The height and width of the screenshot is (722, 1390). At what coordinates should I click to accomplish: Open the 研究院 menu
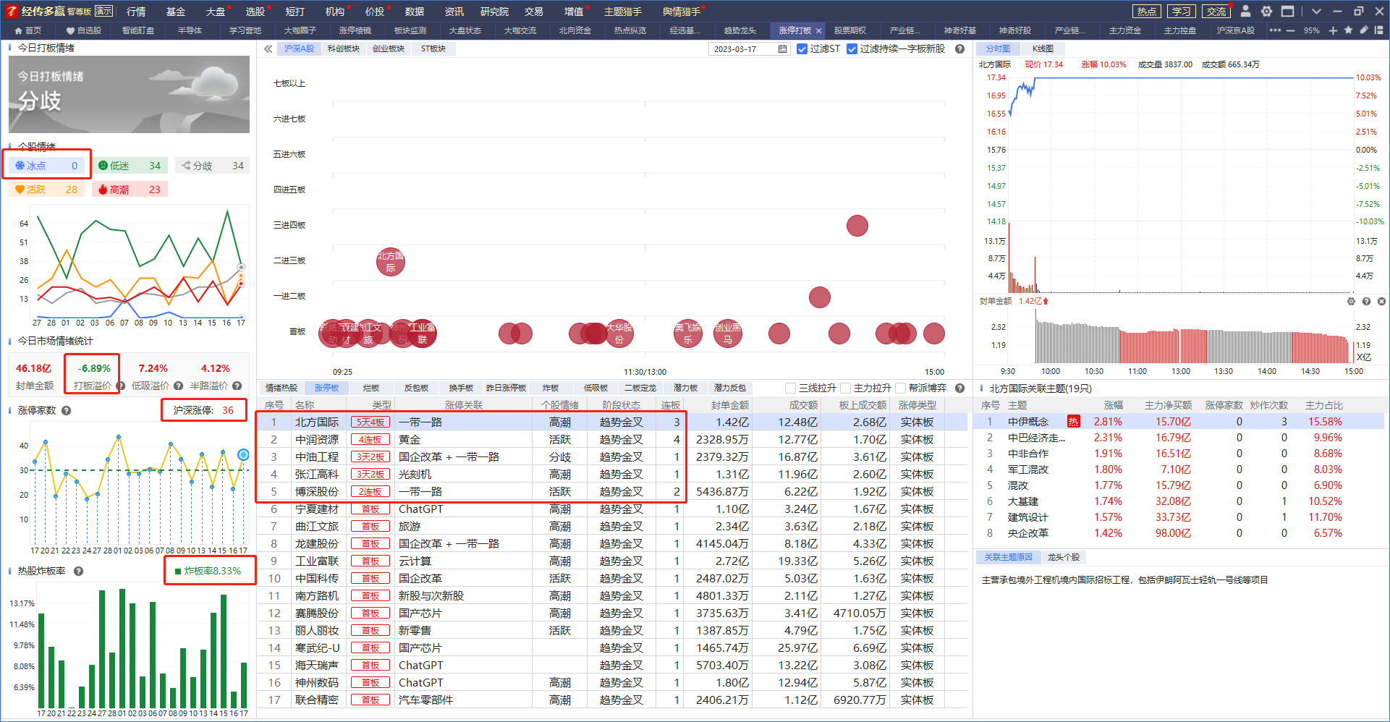click(494, 12)
